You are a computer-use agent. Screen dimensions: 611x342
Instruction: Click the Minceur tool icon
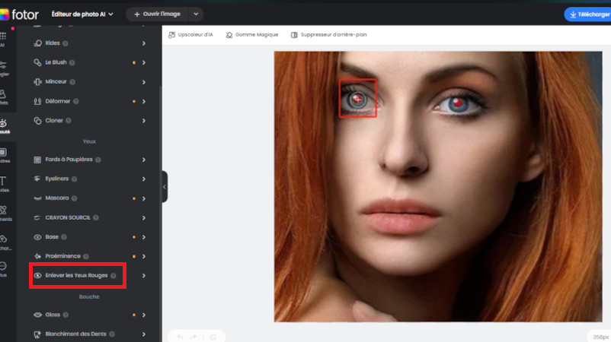point(37,81)
